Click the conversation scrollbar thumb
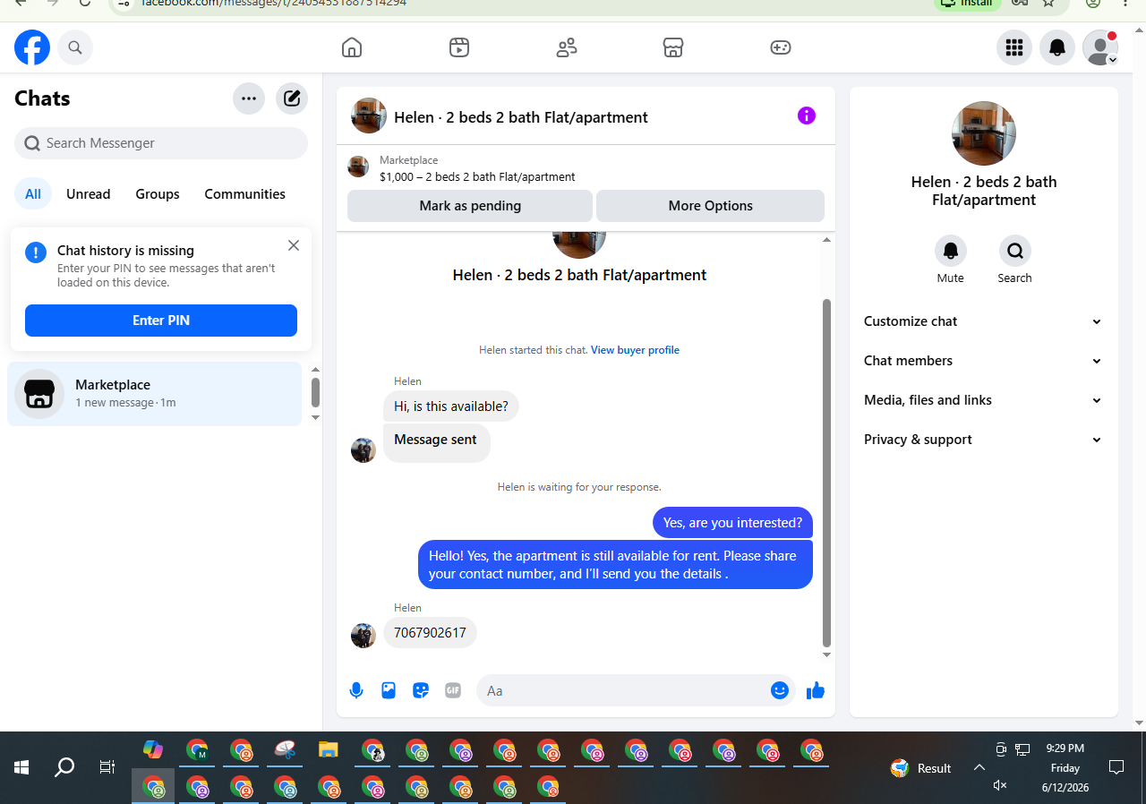 click(x=826, y=473)
